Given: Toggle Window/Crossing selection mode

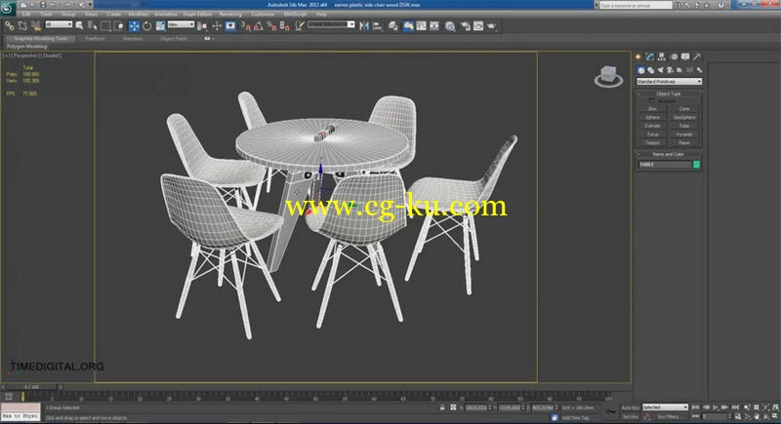Looking at the screenshot, I should pos(118,26).
